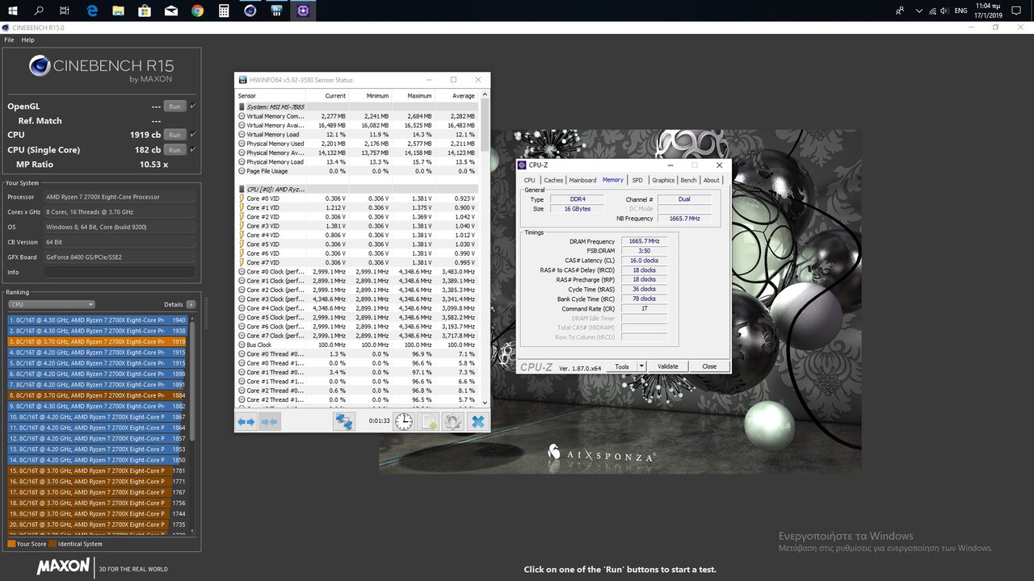The width and height of the screenshot is (1034, 581).
Task: Click CPU-Z Validate button
Action: click(668, 366)
